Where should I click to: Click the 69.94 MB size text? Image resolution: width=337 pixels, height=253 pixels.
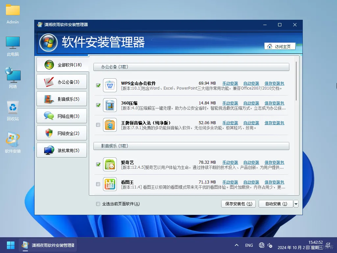click(207, 83)
